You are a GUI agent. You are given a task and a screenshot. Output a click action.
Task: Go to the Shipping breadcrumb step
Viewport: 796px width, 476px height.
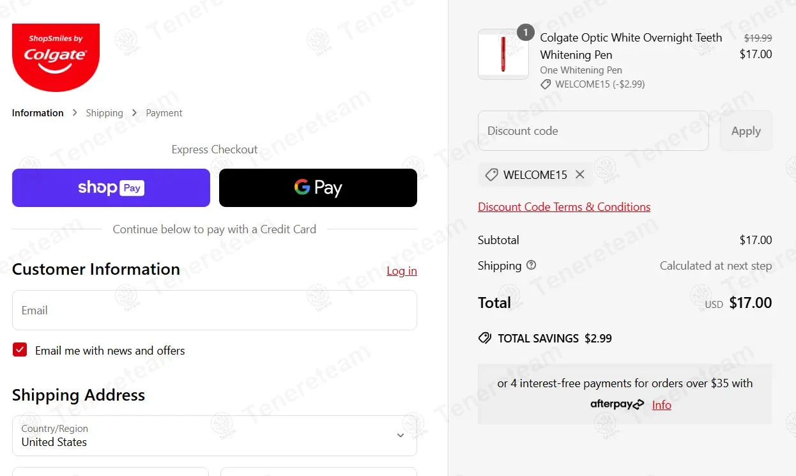click(104, 113)
